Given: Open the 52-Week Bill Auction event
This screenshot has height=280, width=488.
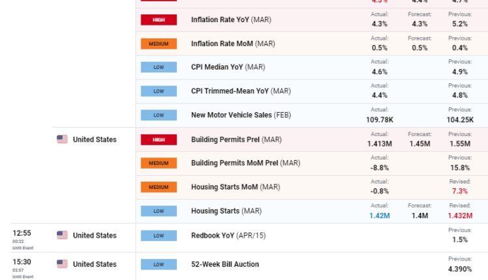Looking at the screenshot, I should [224, 264].
